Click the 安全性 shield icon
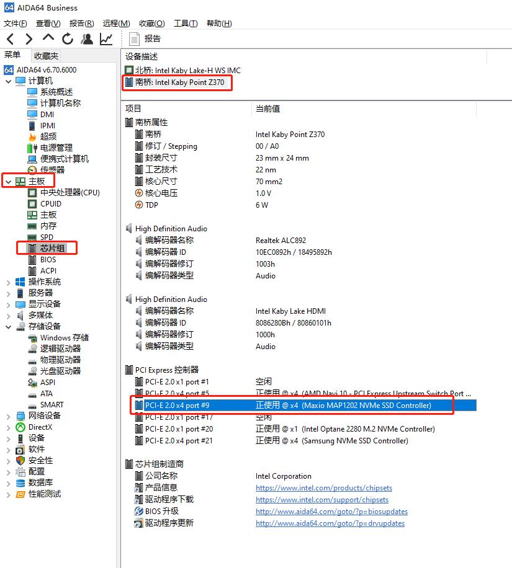This screenshot has height=568, width=512. click(20, 461)
